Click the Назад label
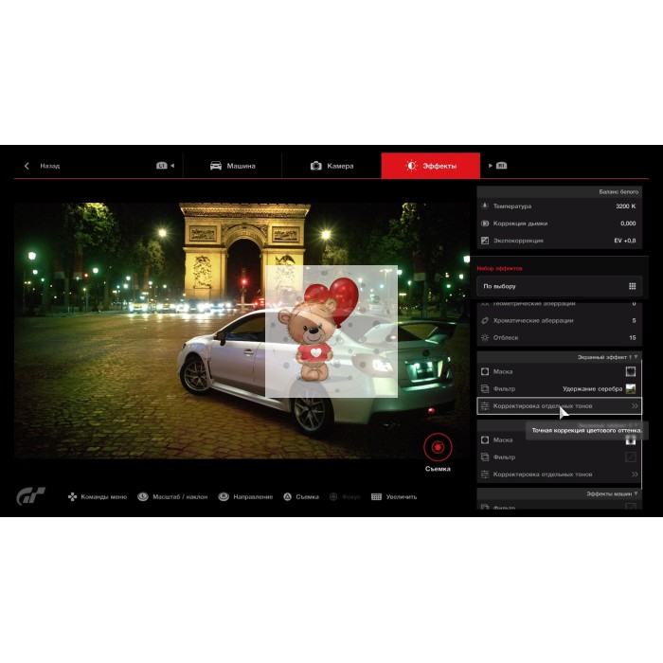Image resolution: width=663 pixels, height=663 pixels. click(50, 166)
